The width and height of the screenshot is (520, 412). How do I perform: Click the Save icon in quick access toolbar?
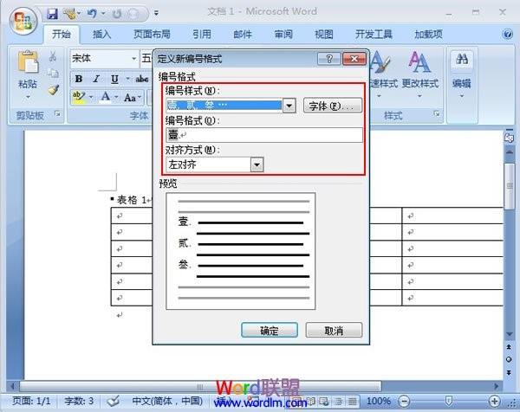52,15
